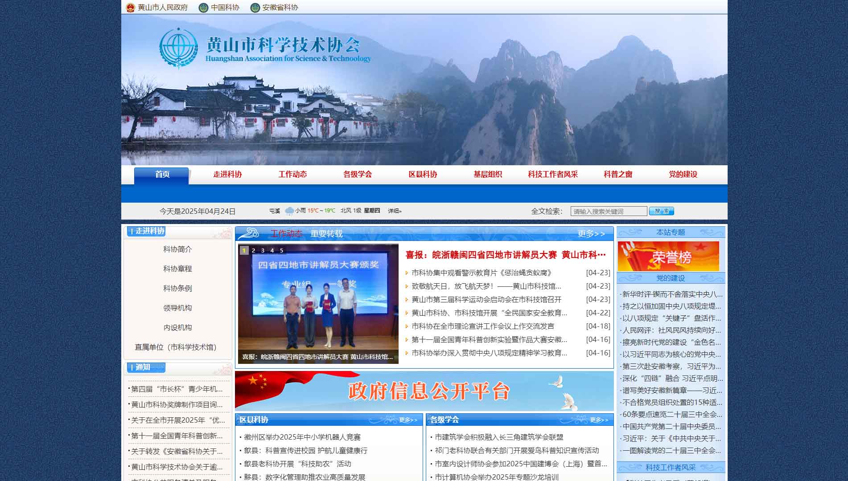Click the 荣誉榜 red banner image

point(668,256)
